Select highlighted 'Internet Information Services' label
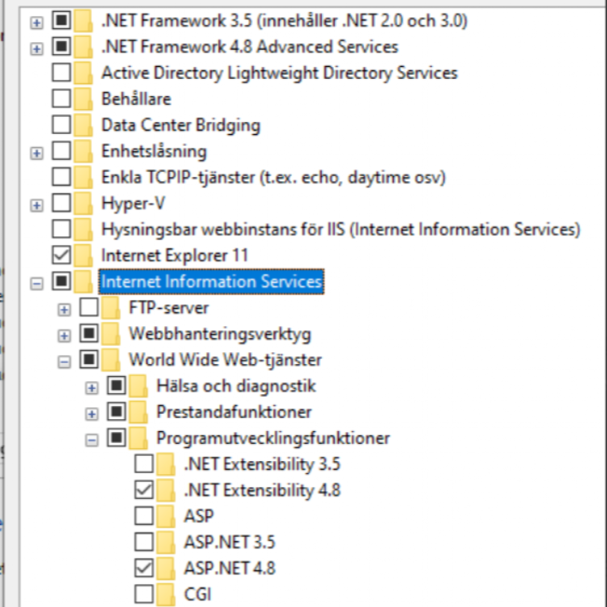Screen dimensions: 607x607 [x=212, y=282]
